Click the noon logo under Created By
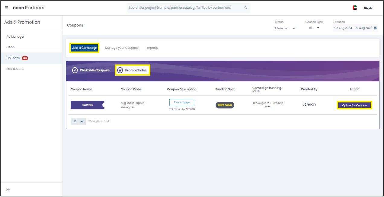Screen dimensions: 384x197 point(309,105)
